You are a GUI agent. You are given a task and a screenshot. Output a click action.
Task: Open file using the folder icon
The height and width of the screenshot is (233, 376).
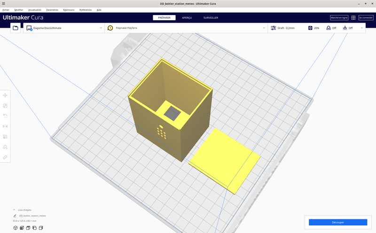coord(16,28)
